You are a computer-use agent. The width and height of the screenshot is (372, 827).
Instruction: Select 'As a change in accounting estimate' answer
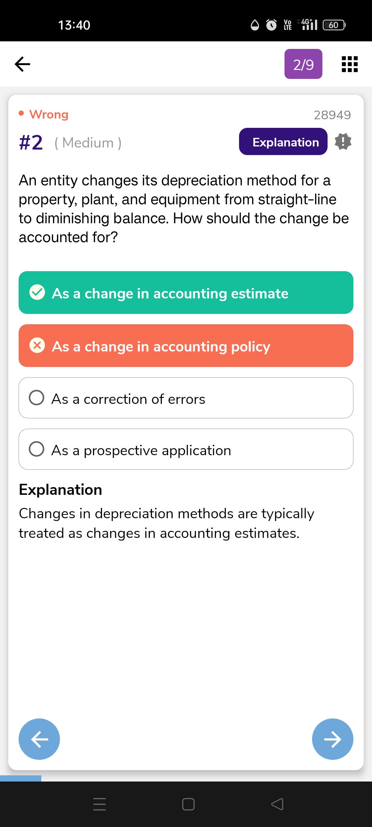click(x=186, y=293)
